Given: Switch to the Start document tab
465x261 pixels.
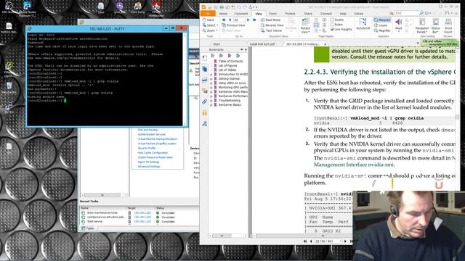Looking at the screenshot, I should tap(217, 43).
